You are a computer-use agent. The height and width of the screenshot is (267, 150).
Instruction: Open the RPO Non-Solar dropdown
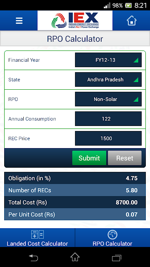point(108,99)
